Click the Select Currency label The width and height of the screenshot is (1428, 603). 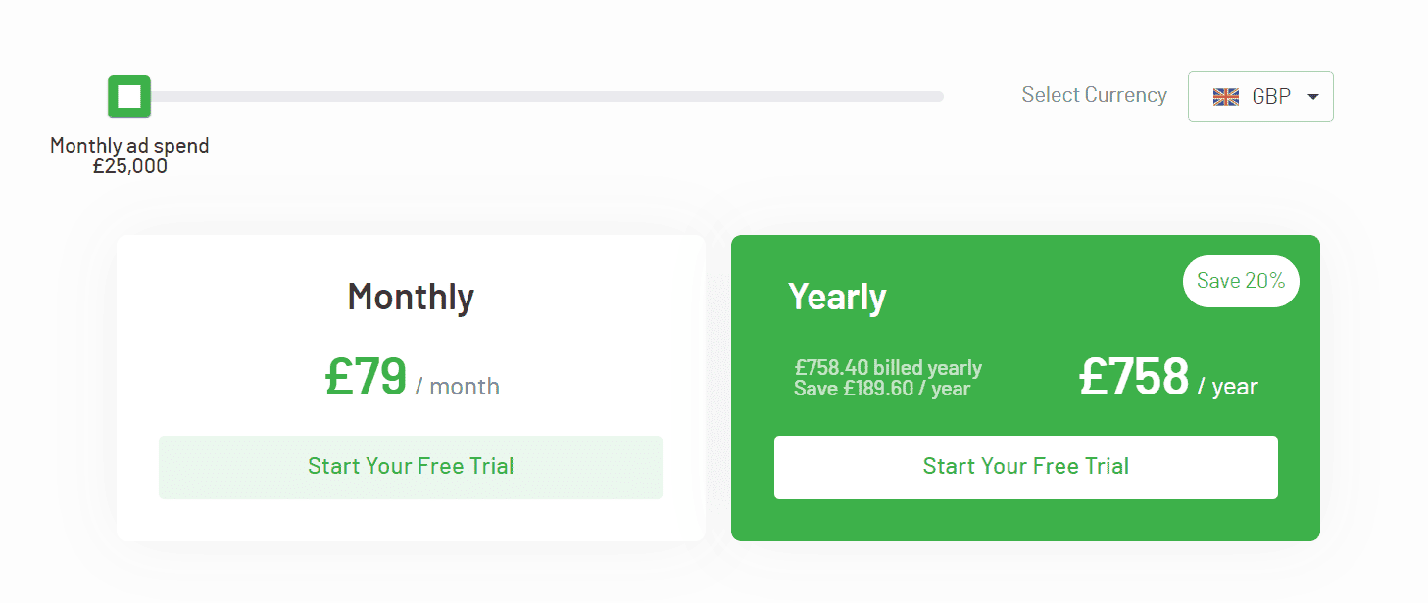click(1094, 95)
